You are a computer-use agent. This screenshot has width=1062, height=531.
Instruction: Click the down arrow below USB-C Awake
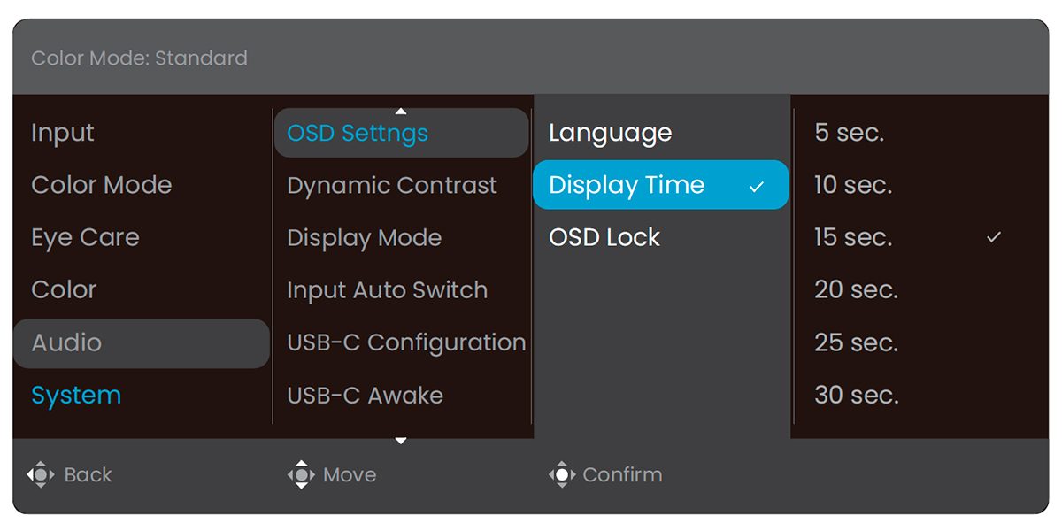coord(401,440)
